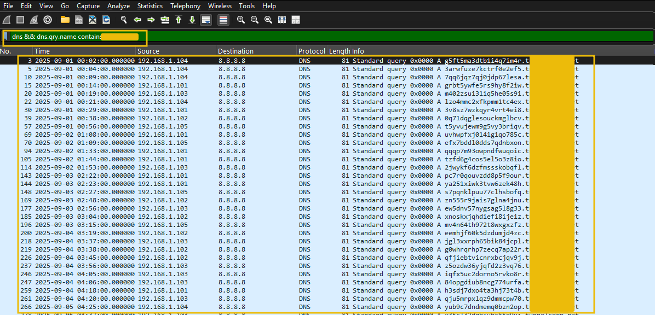The height and width of the screenshot is (315, 655).
Task: Click the zoom in magnifier icon
Action: pos(241,20)
